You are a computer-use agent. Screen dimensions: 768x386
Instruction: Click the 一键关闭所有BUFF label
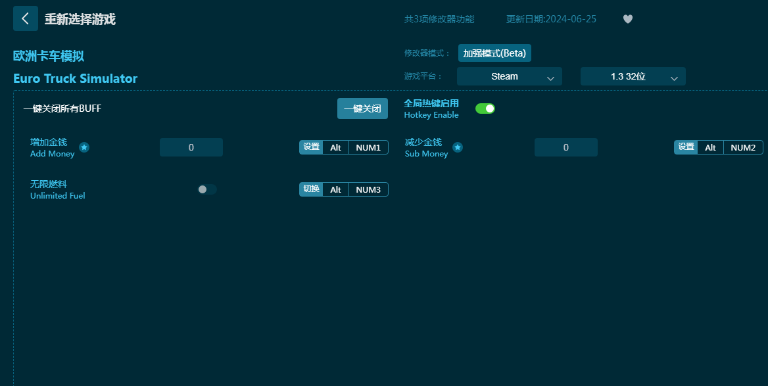[x=62, y=109]
